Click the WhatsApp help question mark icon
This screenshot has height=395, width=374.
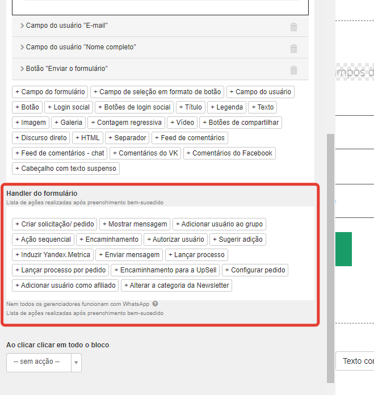[155, 304]
